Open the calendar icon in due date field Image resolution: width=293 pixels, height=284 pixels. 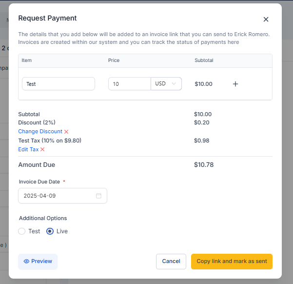click(x=98, y=196)
